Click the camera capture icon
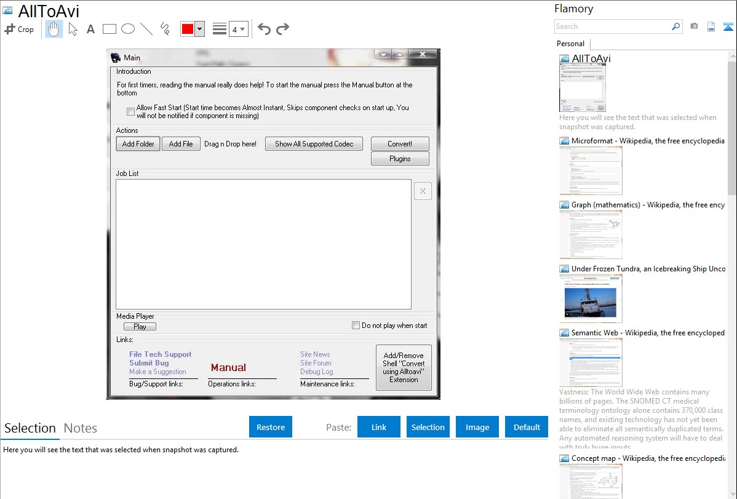 click(694, 26)
